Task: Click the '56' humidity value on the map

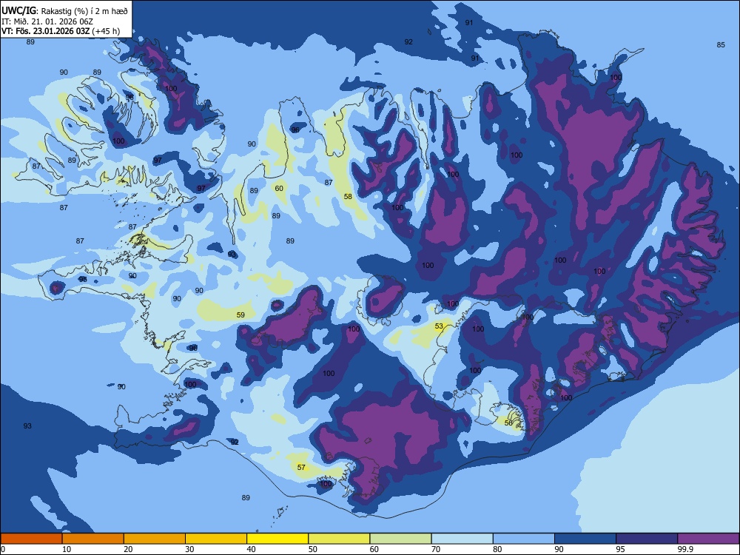Action: (508, 423)
